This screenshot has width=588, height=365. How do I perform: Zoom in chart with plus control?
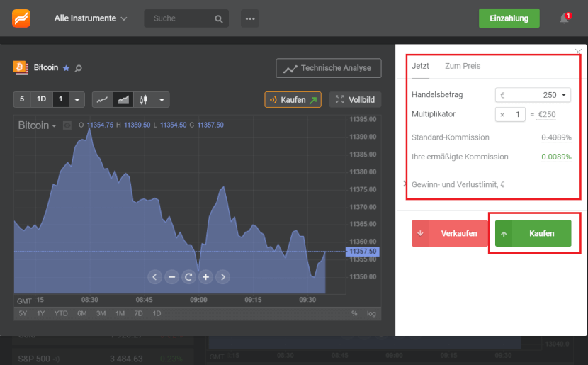coord(206,277)
